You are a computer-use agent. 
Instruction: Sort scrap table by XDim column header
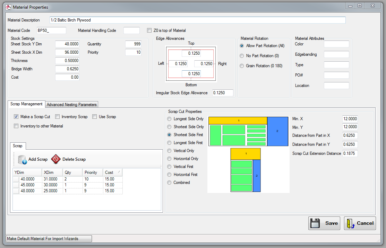pyautogui.click(x=52, y=172)
